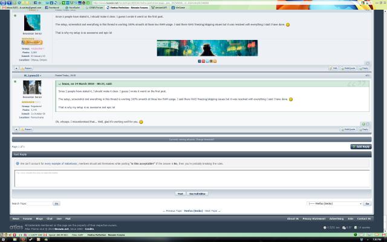Switch to the Facebook tab
This screenshot has width=387, height=242.
pyautogui.click(x=52, y=8)
